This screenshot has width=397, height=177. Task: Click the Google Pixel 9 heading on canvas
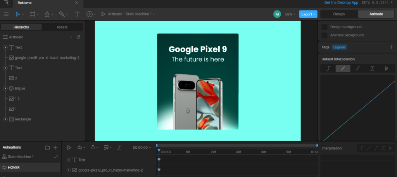coord(198,49)
